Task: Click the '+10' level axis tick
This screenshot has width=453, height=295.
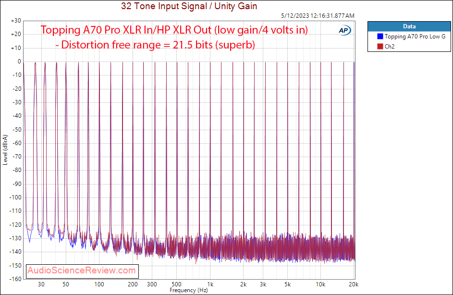Action: tap(16, 48)
